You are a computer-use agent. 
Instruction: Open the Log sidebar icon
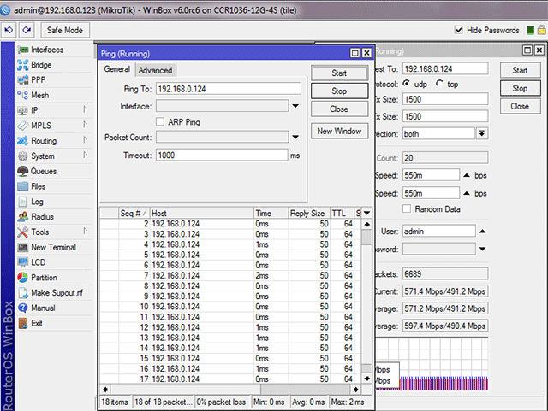tap(23, 202)
